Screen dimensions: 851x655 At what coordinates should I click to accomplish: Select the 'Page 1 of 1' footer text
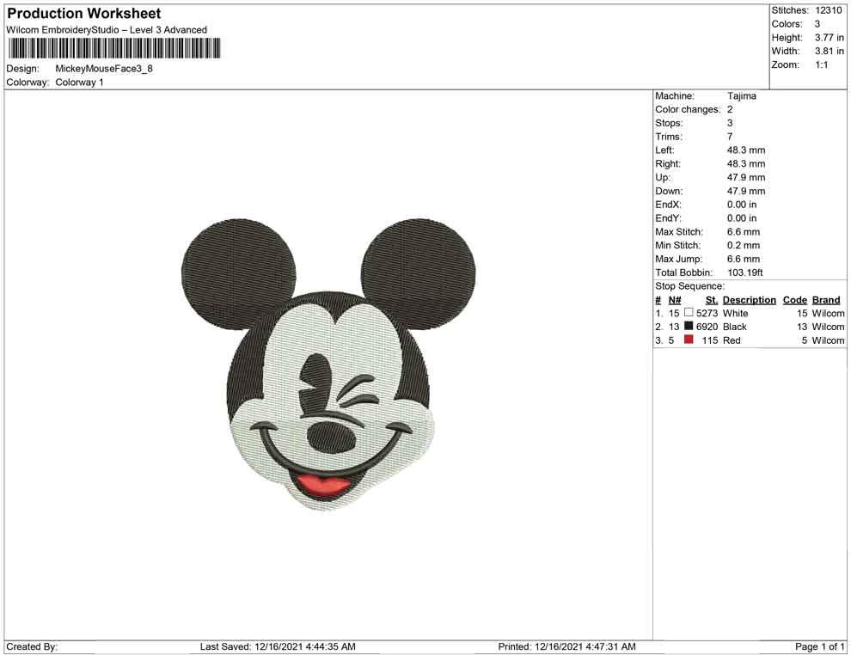(x=819, y=646)
